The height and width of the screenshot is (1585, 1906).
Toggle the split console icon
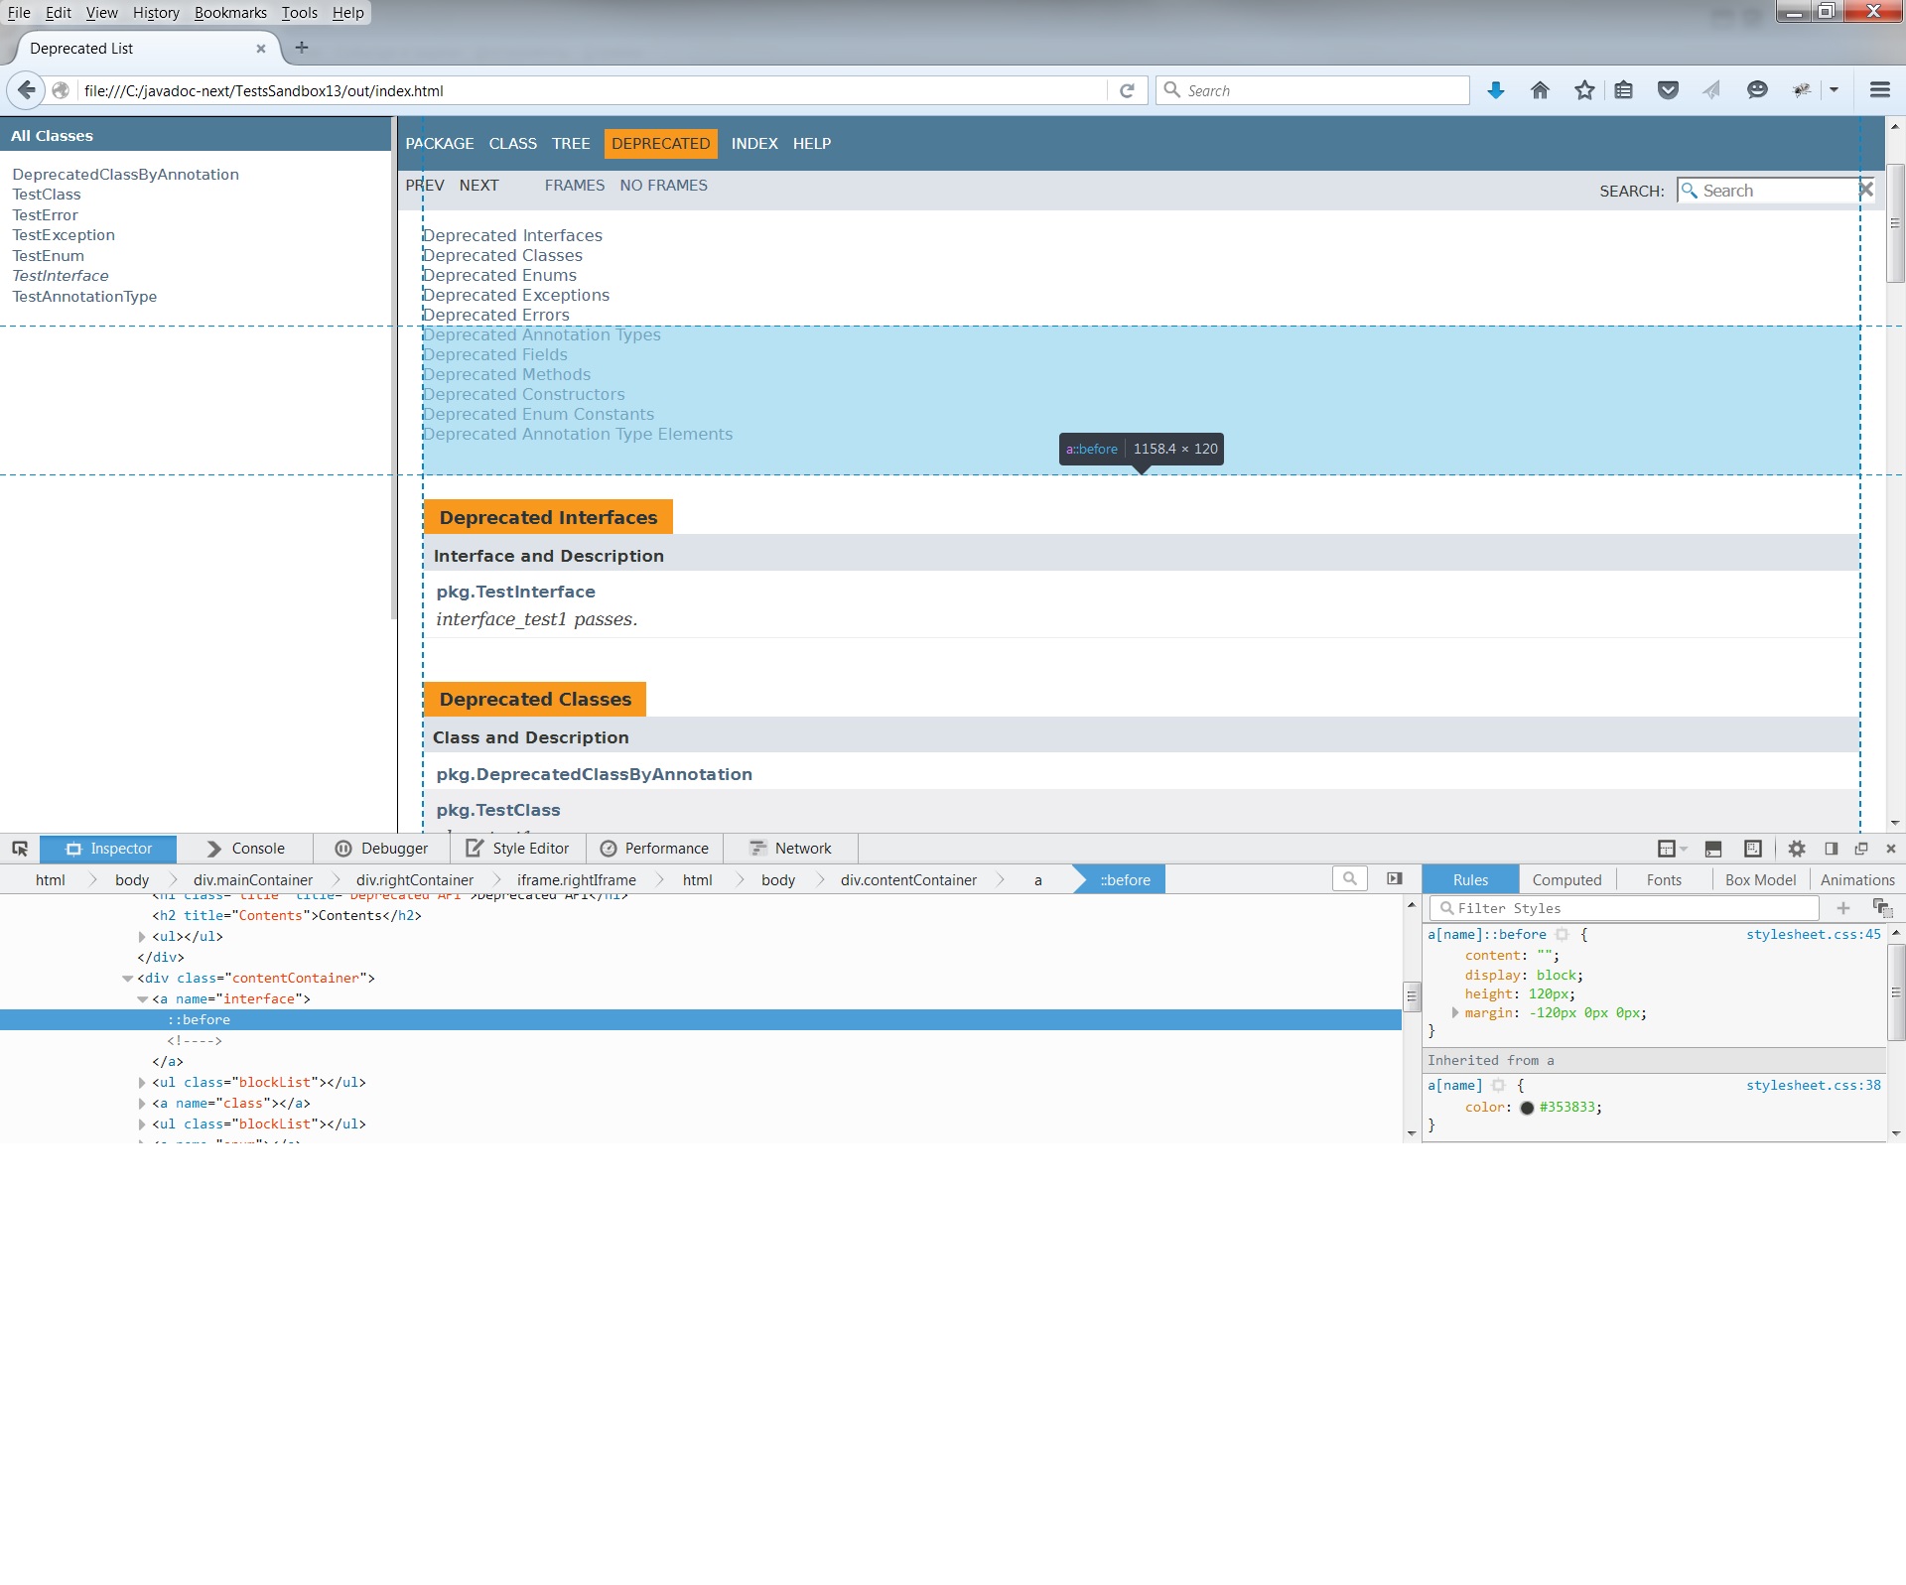(x=1713, y=849)
